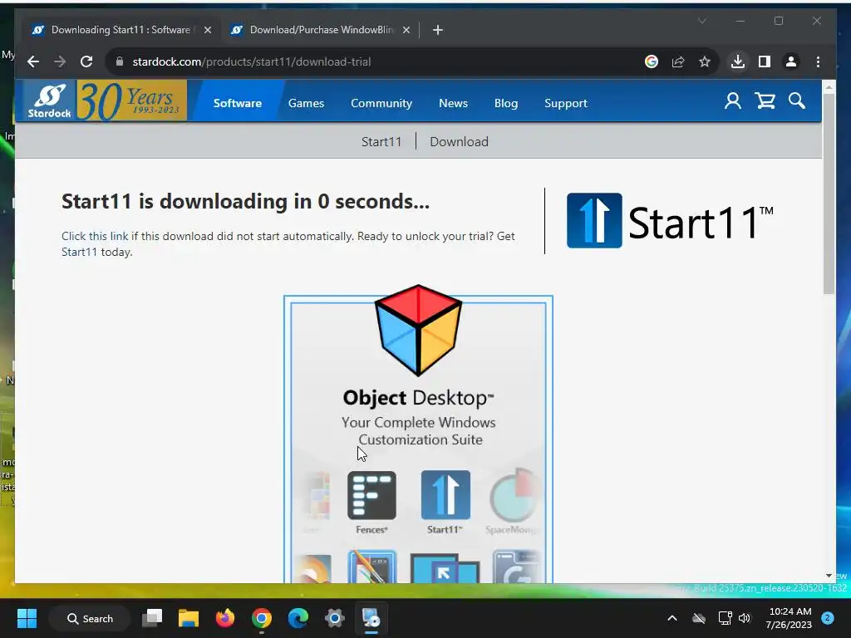Open the Chrome three-dot menu

[x=818, y=61]
